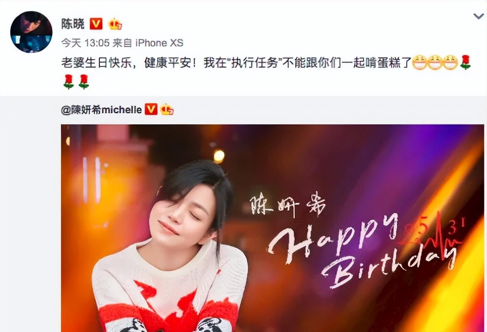Viewport: 487px width, 332px height.
Task: Click the username 陈晓
Action: (73, 24)
